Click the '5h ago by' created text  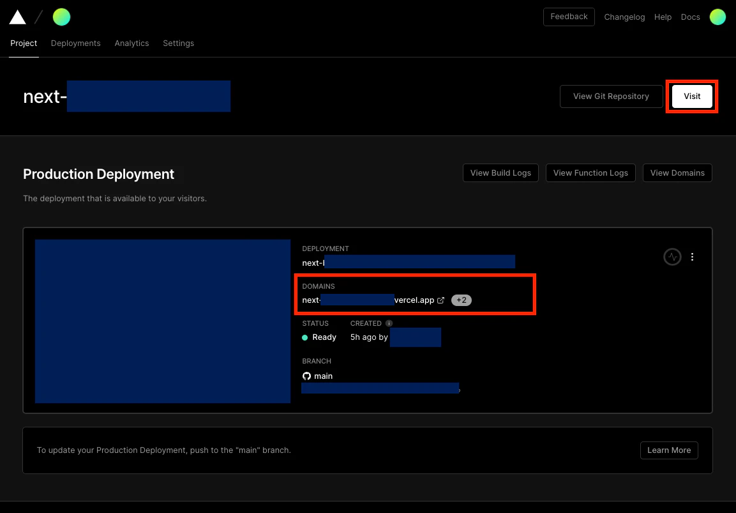[x=369, y=337]
